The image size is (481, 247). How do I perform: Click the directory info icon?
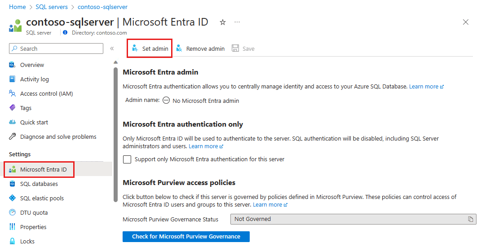pos(65,33)
